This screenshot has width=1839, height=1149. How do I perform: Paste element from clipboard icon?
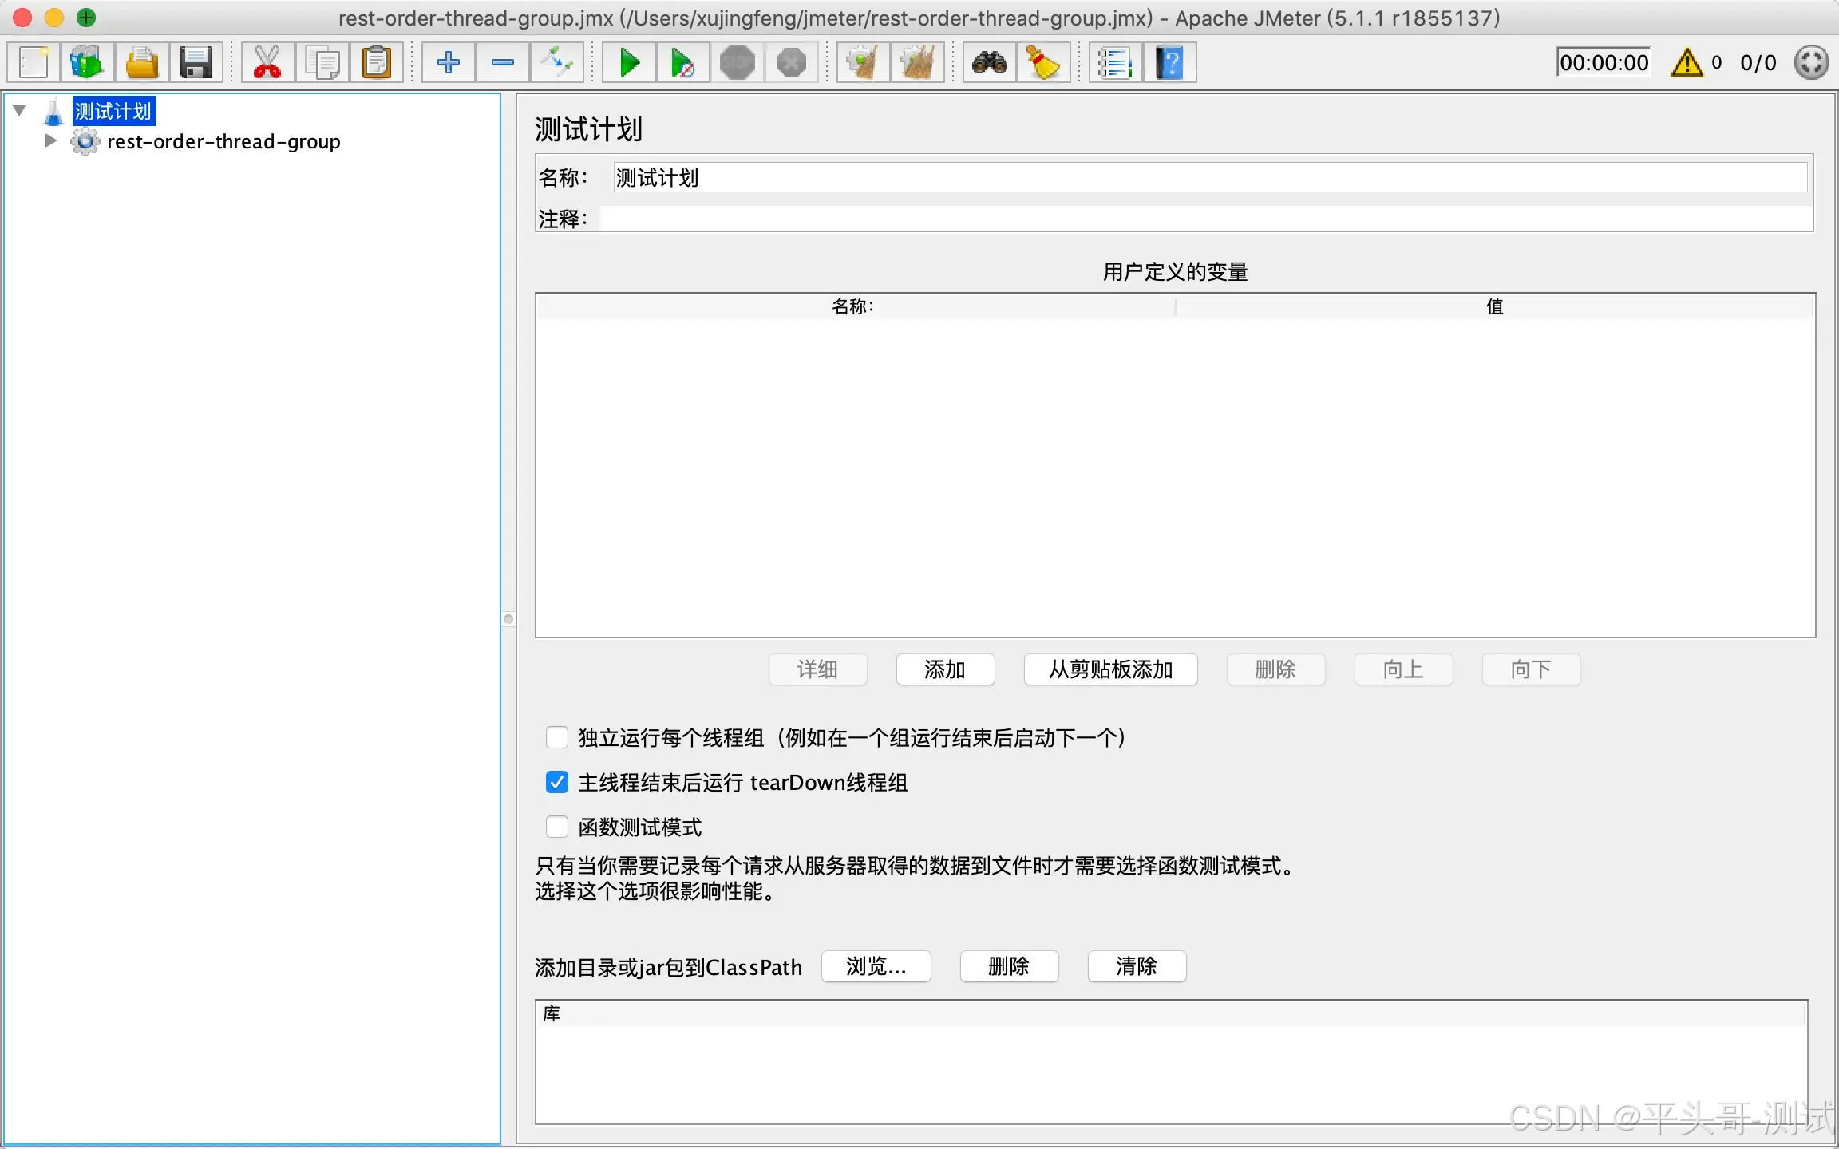point(378,61)
